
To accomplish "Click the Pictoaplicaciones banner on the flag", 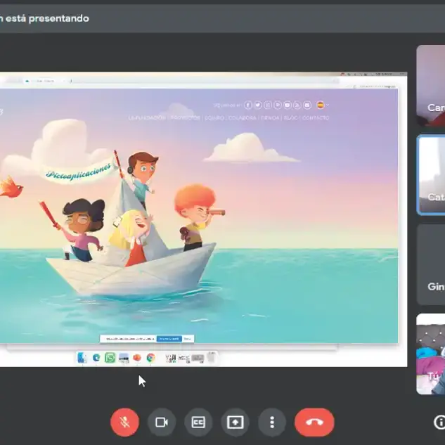I will click(79, 172).
